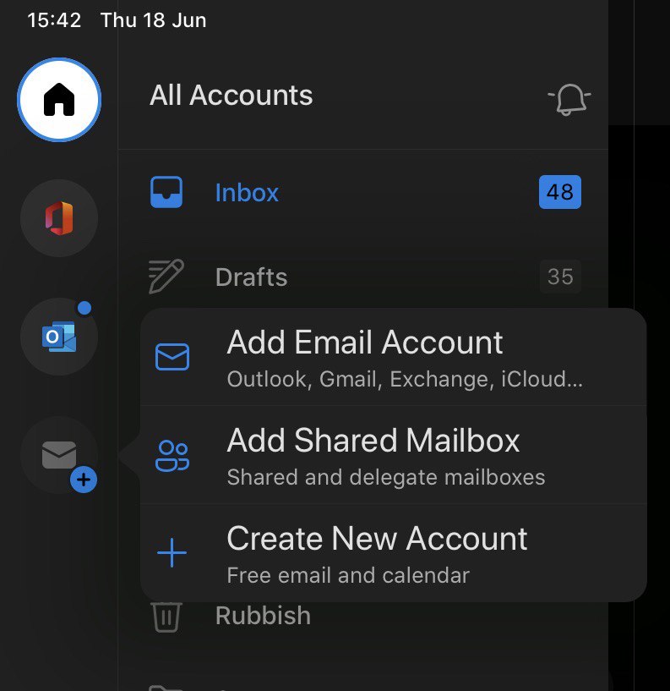
Task: Click the envelope icon beside Add Email Account
Action: pyautogui.click(x=172, y=357)
